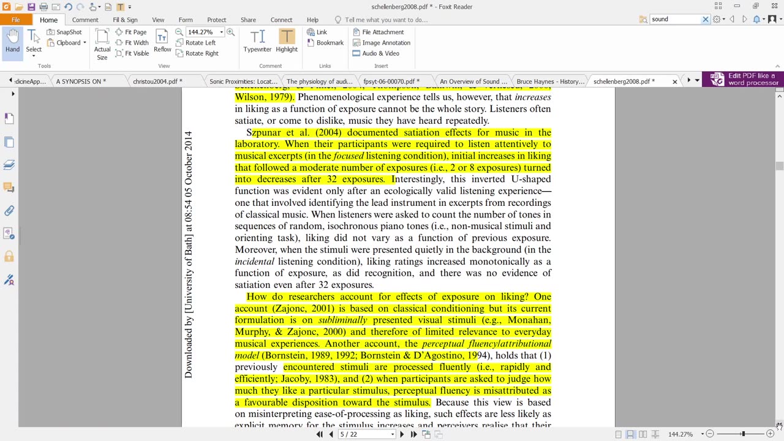Find previous search result
Image resolution: width=784 pixels, height=441 pixels.
point(732,20)
